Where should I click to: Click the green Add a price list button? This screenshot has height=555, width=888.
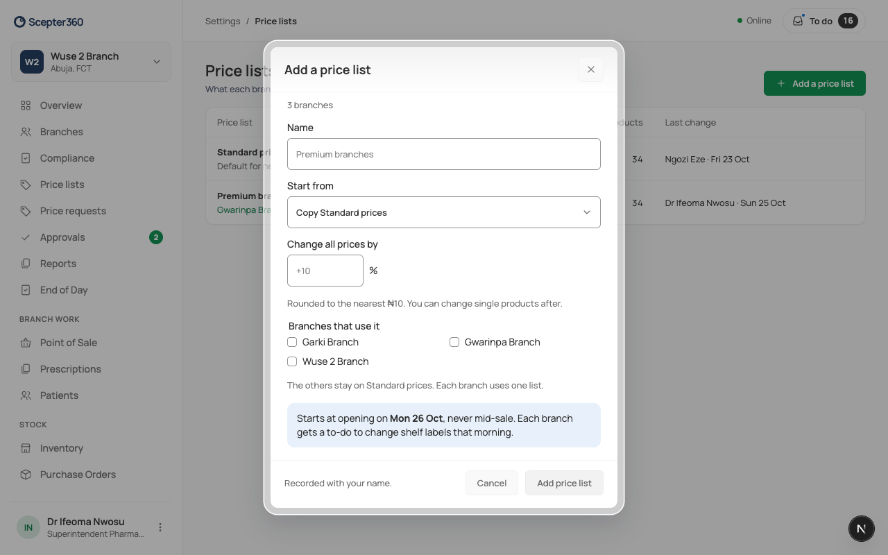(x=814, y=83)
